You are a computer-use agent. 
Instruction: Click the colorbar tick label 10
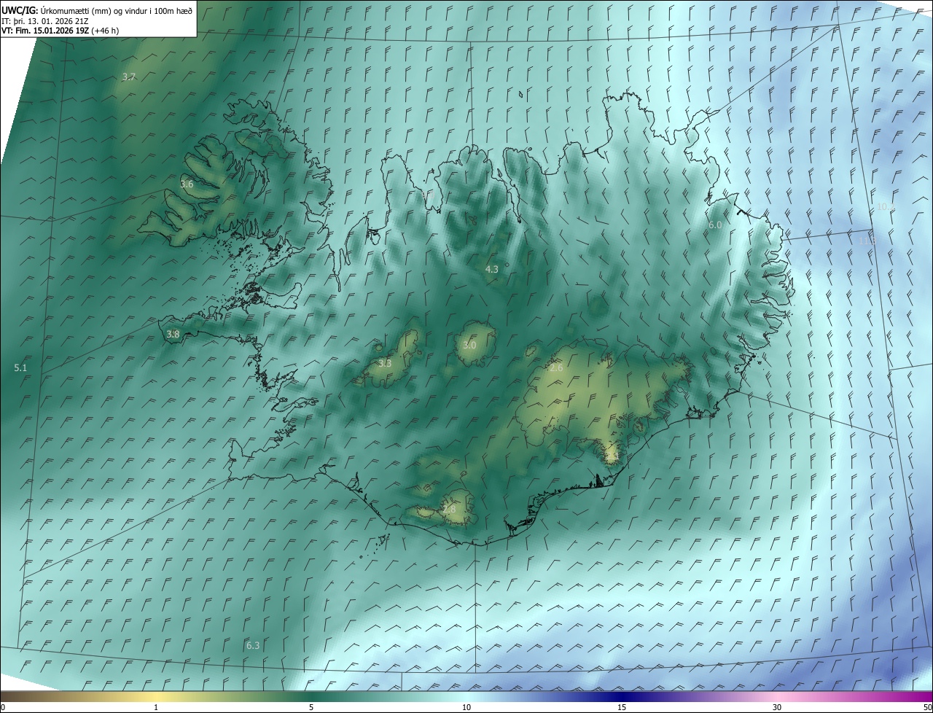click(466, 707)
